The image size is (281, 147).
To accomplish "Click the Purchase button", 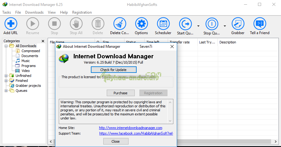I will tap(121, 93).
